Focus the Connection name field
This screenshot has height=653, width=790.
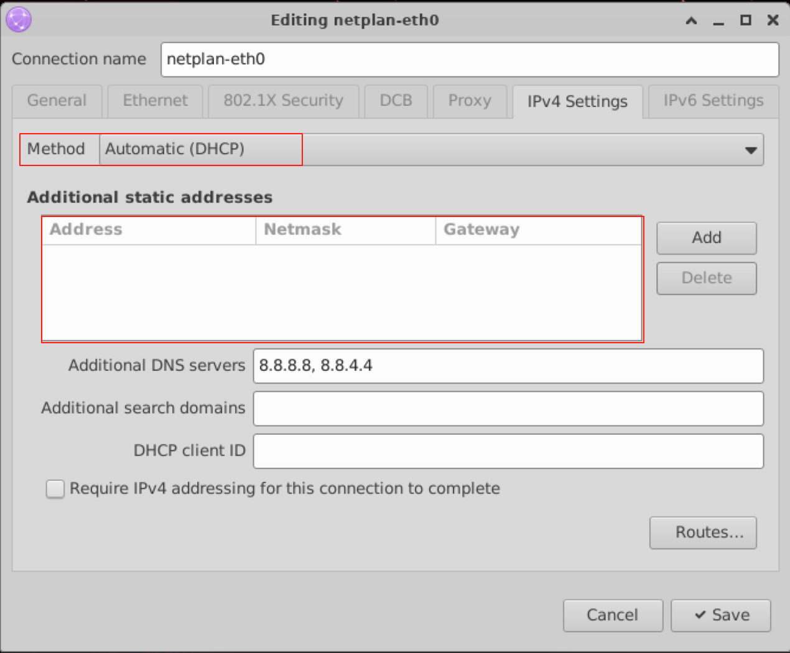click(x=470, y=60)
